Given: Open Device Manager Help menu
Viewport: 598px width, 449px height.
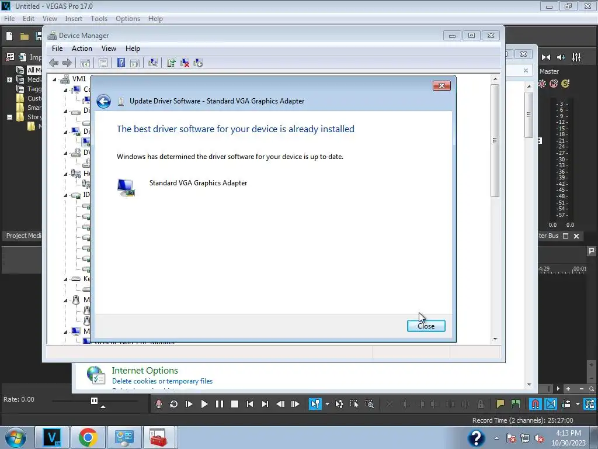Looking at the screenshot, I should [x=133, y=49].
